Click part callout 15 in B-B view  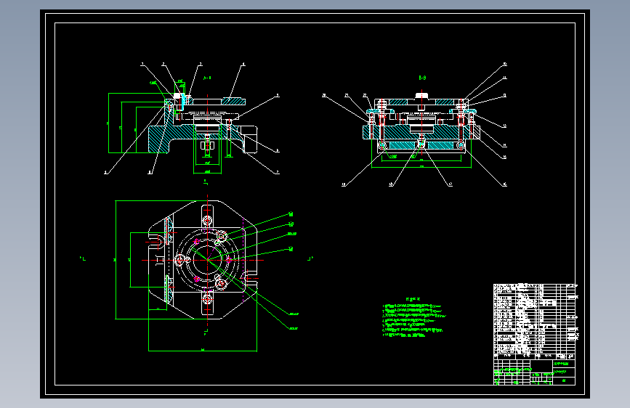pyautogui.click(x=505, y=158)
